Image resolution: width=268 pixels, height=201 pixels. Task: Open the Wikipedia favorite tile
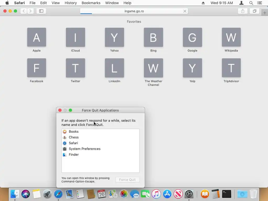(231, 37)
